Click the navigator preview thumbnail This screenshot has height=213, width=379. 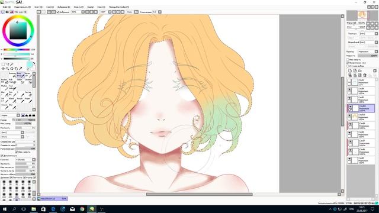click(x=362, y=15)
